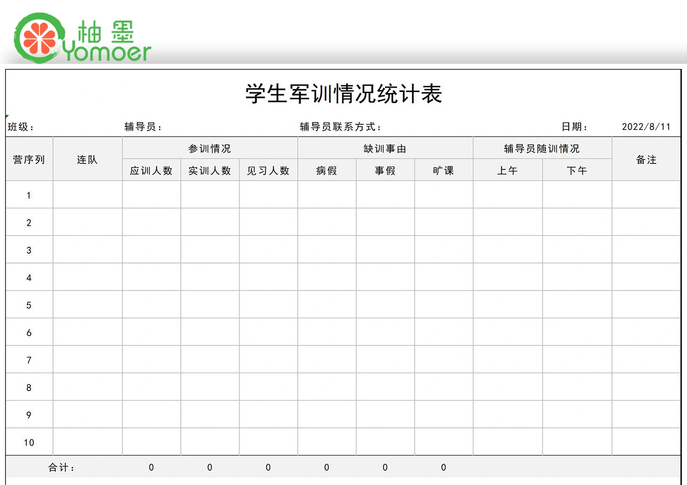Viewport: 687px width, 485px height.
Task: Select the 营序列 header cell
Action: click(29, 160)
